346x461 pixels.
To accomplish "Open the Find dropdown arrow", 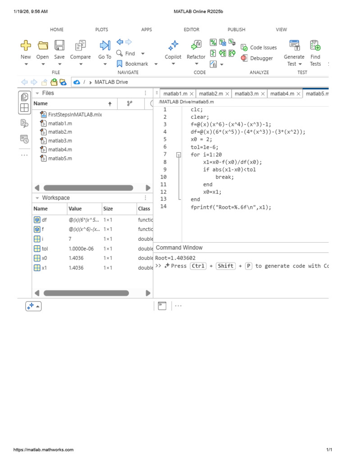I will coord(143,54).
